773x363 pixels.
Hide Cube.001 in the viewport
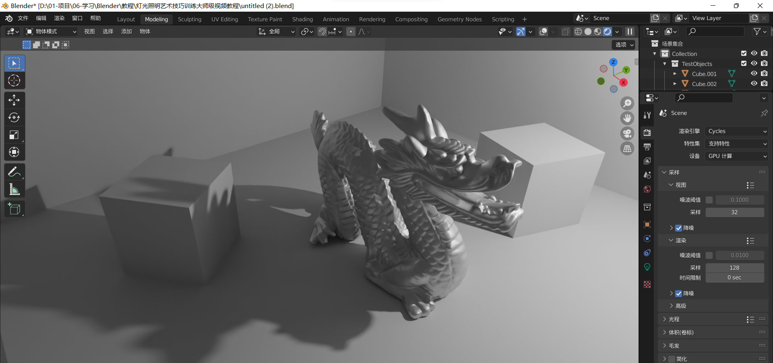(x=754, y=74)
